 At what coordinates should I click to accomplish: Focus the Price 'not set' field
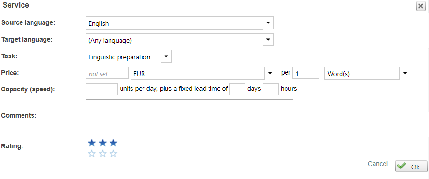107,73
